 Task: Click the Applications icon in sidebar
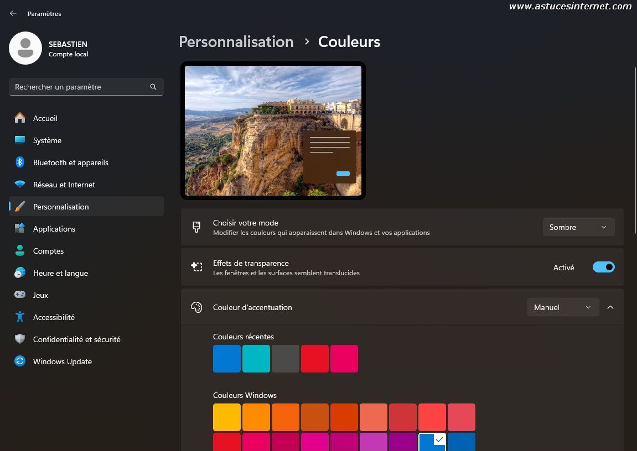[x=19, y=228]
